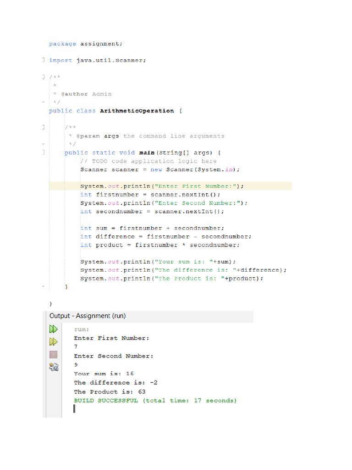Click the println 'The difference is' code line
The width and height of the screenshot is (352, 470).
pyautogui.click(x=183, y=270)
